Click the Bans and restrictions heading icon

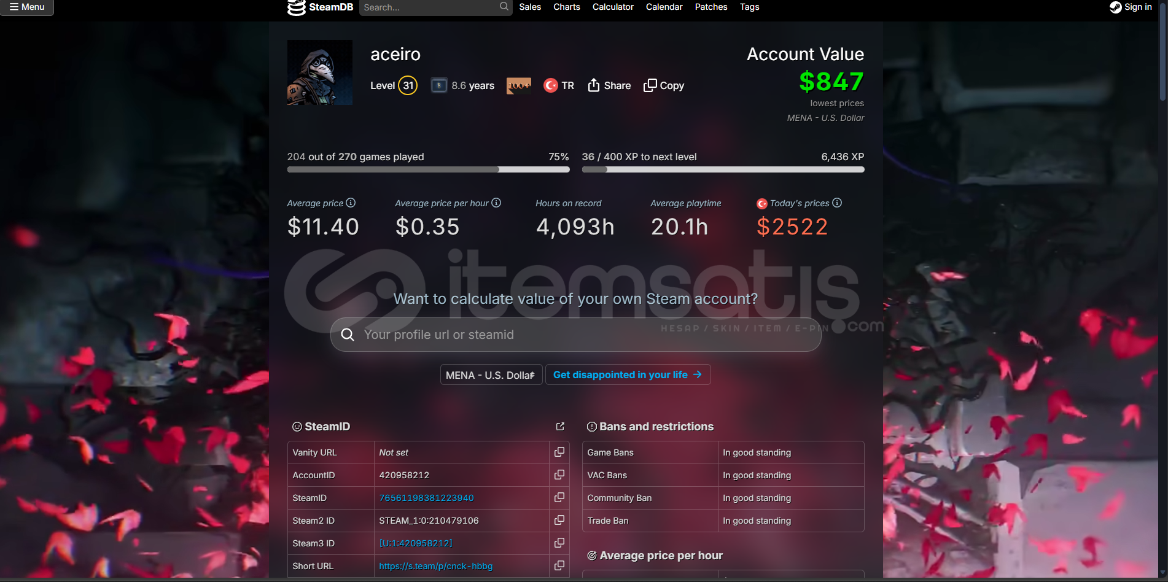pyautogui.click(x=592, y=427)
